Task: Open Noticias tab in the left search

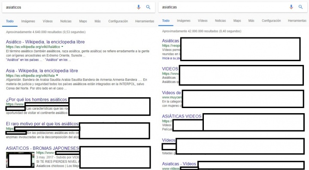Action: (x=66, y=21)
